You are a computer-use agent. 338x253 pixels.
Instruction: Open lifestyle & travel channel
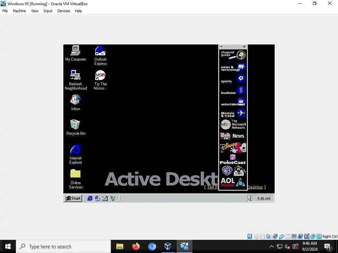[233, 113]
